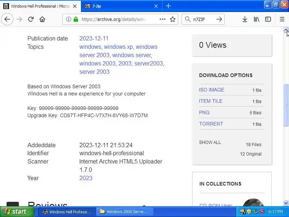Open the Windows Start menu
The height and width of the screenshot is (217, 289).
click(17, 212)
